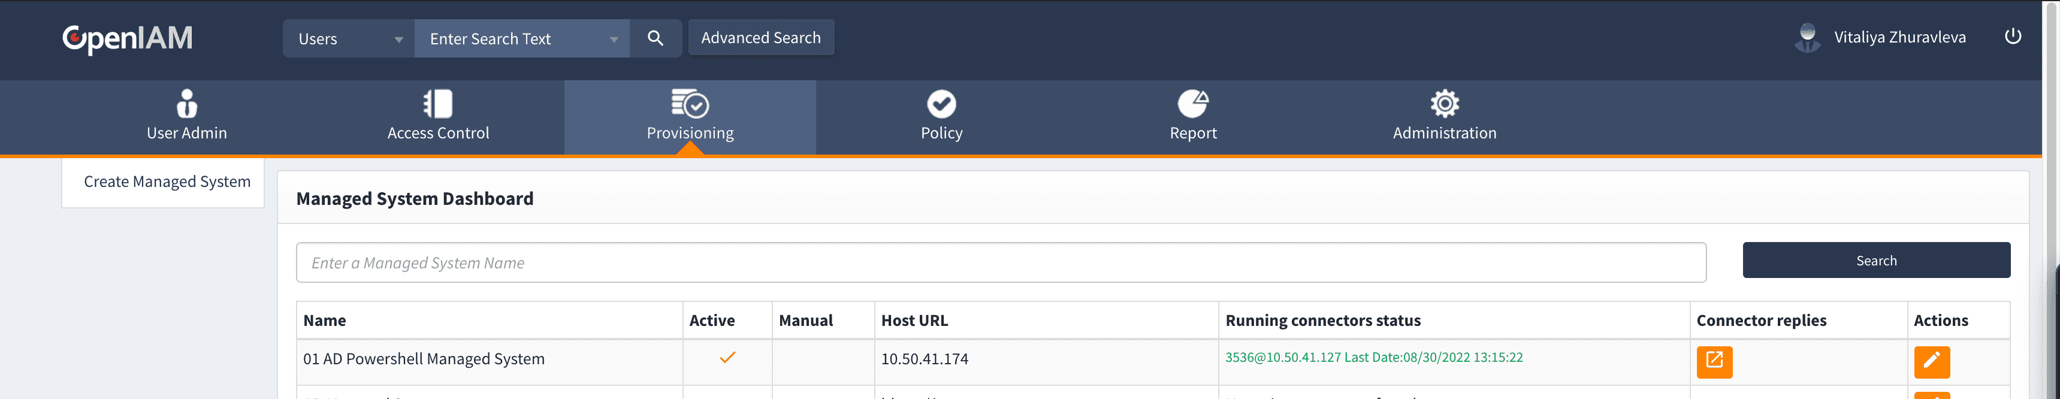Viewport: 2060px width, 399px height.
Task: Click the user avatar icon
Action: point(1807,38)
